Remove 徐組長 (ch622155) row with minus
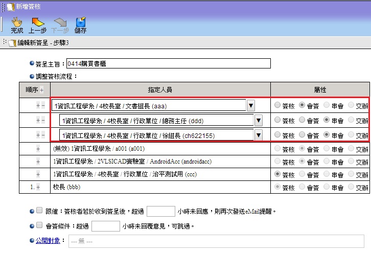This screenshot has height=253, width=371. 43,135
